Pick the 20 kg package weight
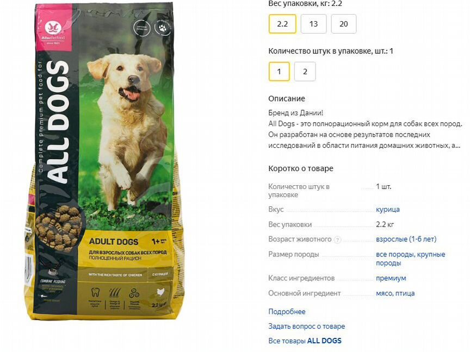This screenshot has width=470, height=352. click(x=344, y=24)
